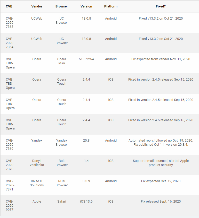Click 'Fix released Sept. 16, 2020' text
The width and height of the screenshot is (199, 218).
tap(161, 202)
